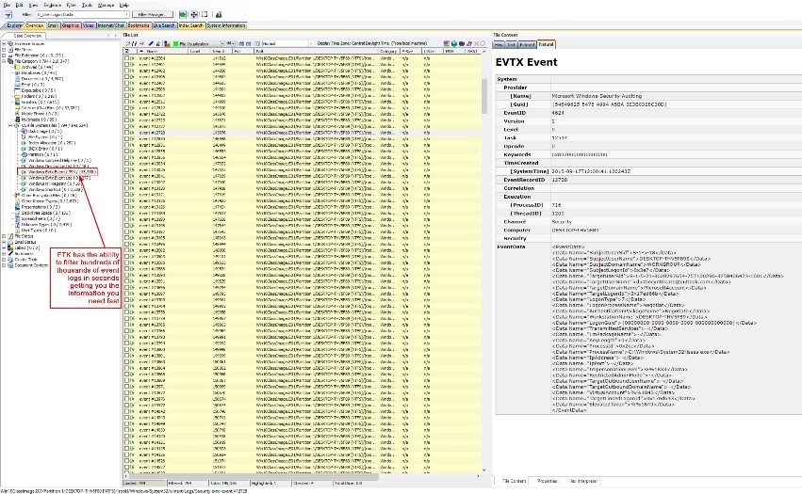Check the second row checkbox in File List
The image size is (802, 494).
[126, 64]
